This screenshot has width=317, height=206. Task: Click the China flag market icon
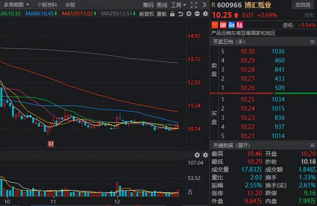tap(215, 25)
